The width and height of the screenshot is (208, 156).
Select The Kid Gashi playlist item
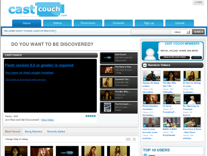pyautogui.click(x=119, y=108)
